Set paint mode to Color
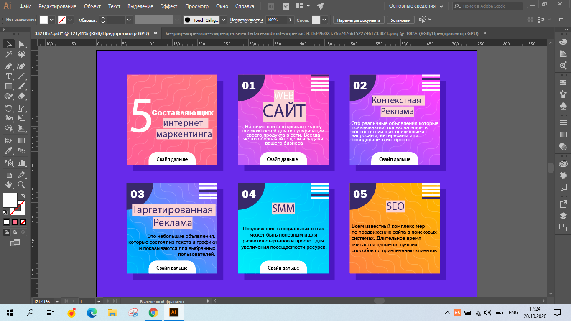Screen dimensions: 571x321 (x=6, y=222)
